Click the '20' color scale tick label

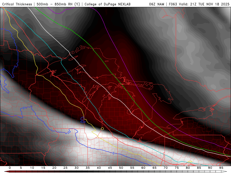pyautogui.click(x=54, y=168)
